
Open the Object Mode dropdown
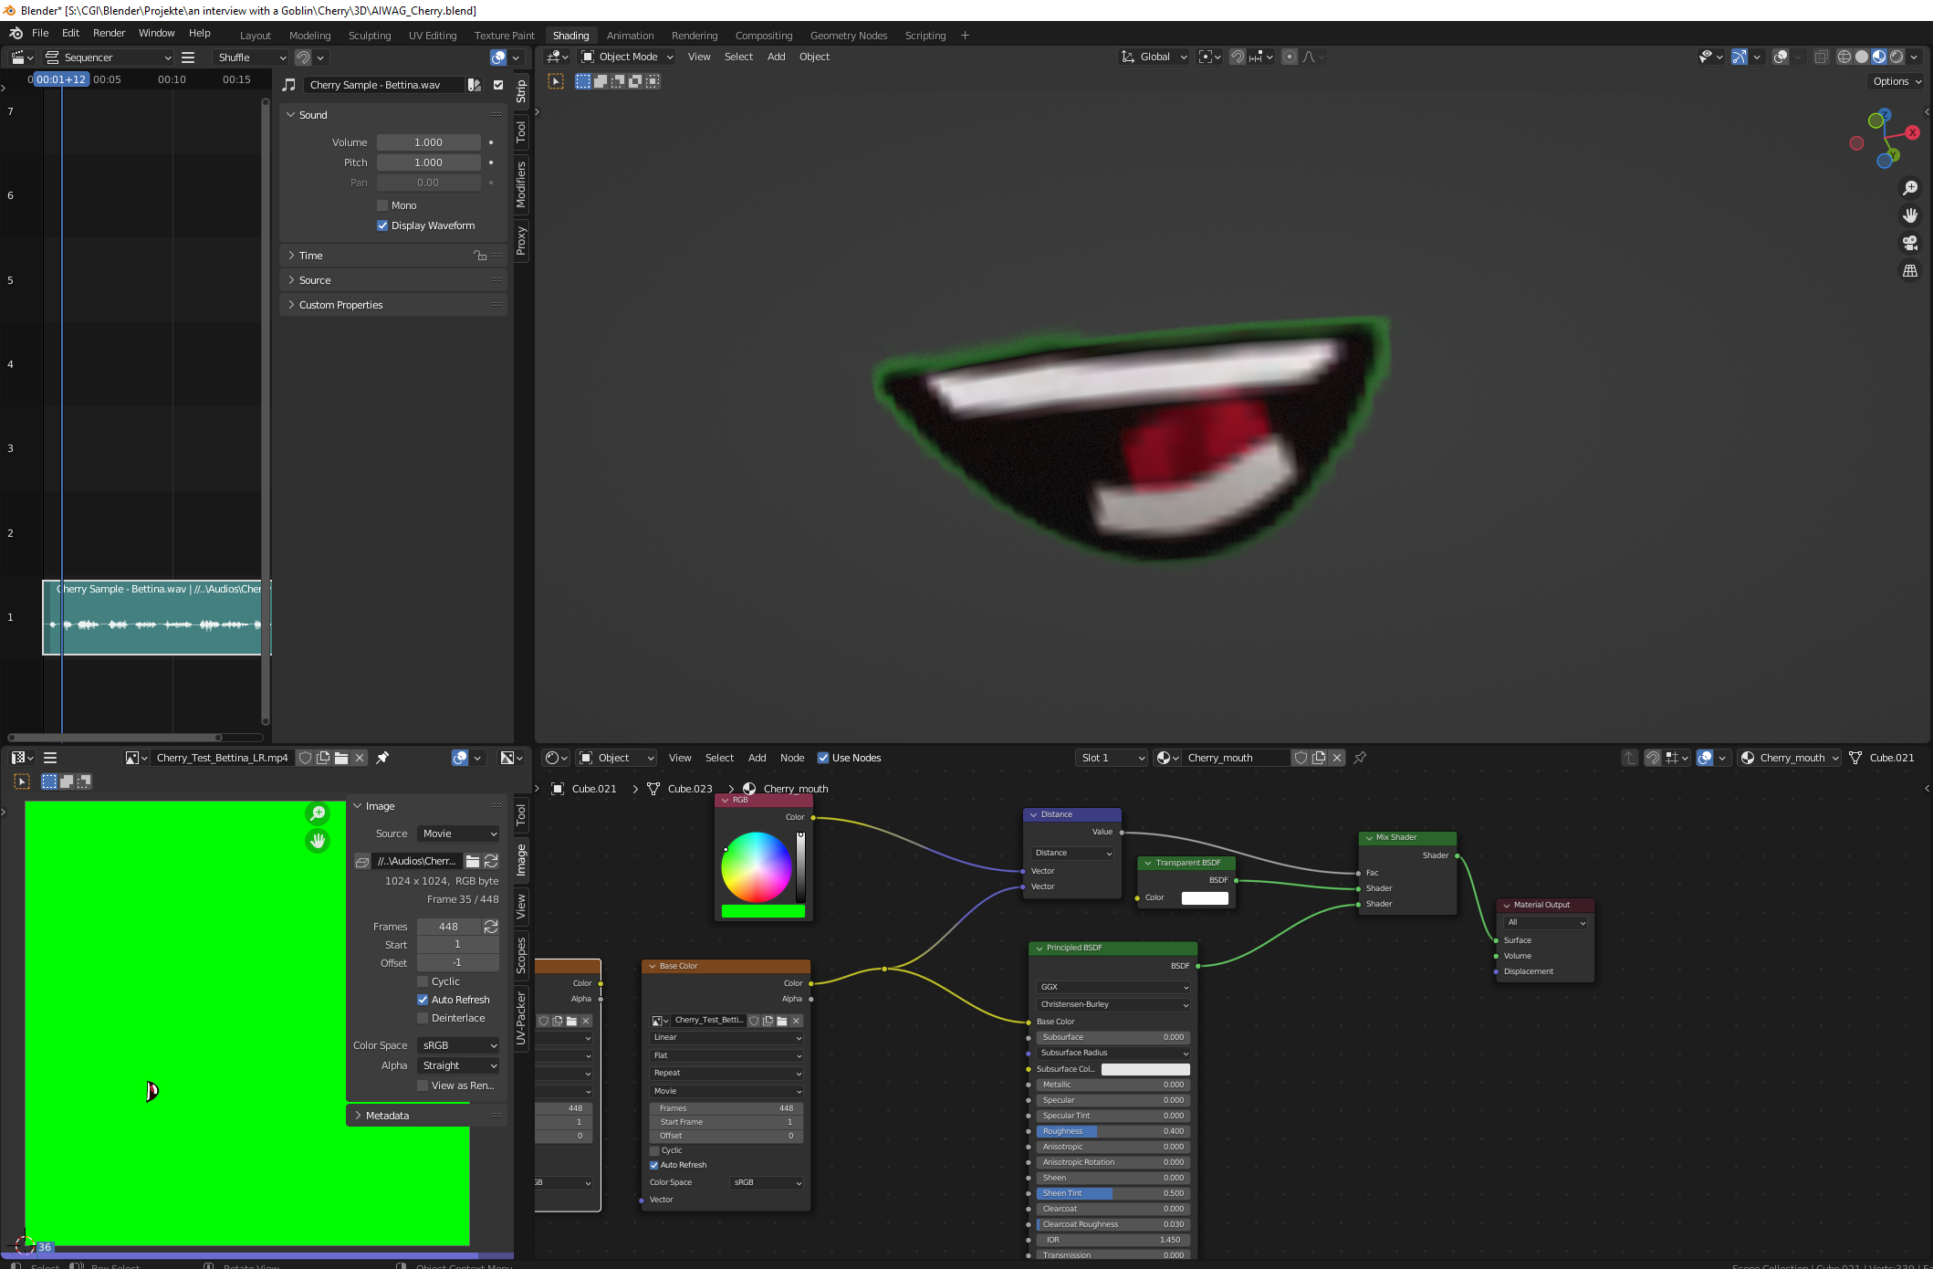click(628, 57)
